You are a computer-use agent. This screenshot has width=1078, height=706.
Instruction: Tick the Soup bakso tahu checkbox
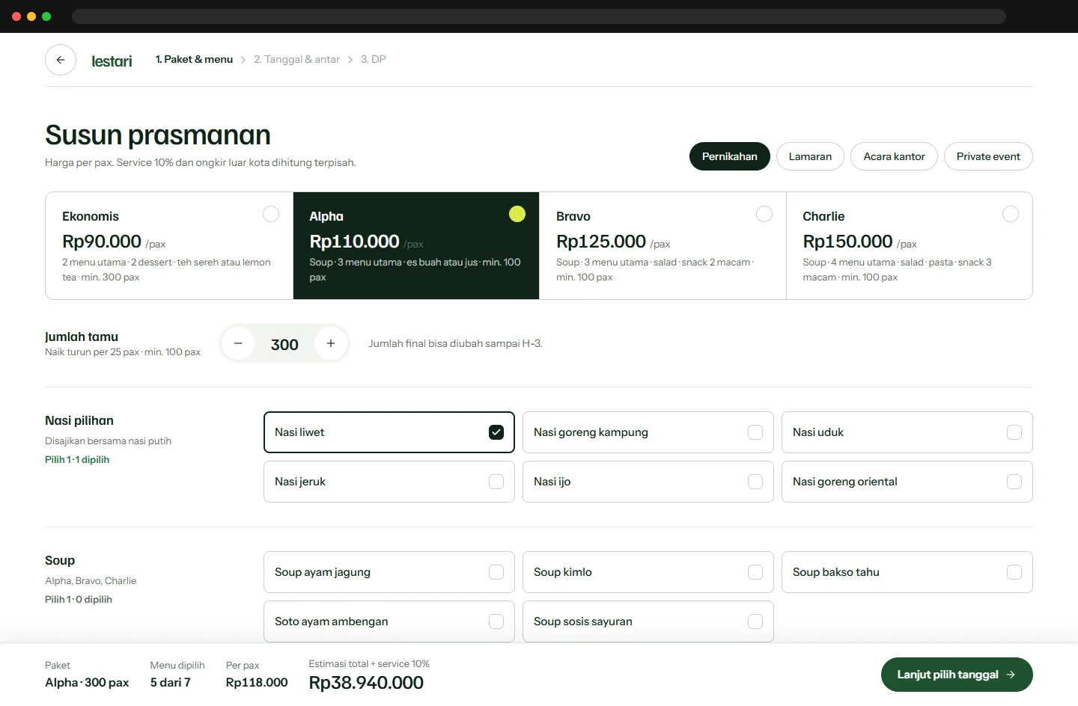(1014, 572)
